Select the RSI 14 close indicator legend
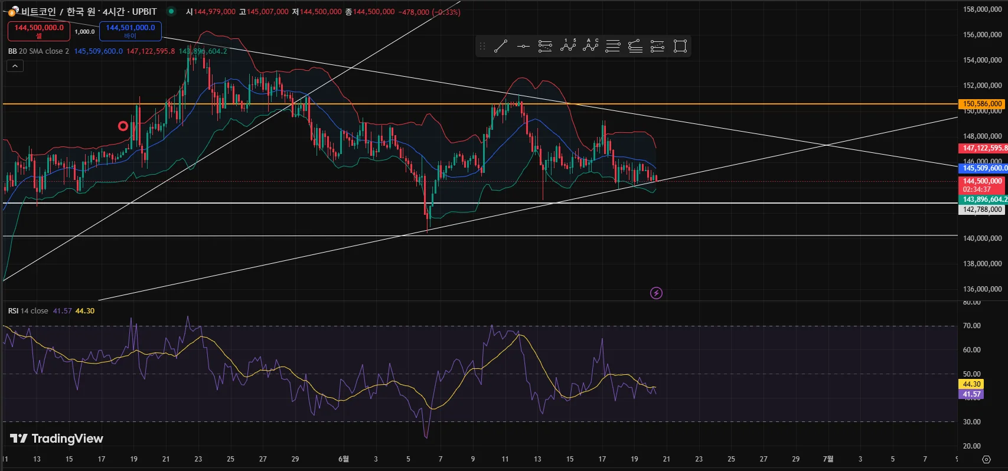Image resolution: width=1008 pixels, height=471 pixels. click(x=28, y=311)
